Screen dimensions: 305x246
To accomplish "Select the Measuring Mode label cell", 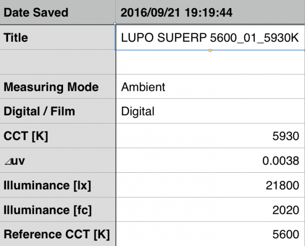I will click(x=57, y=87).
